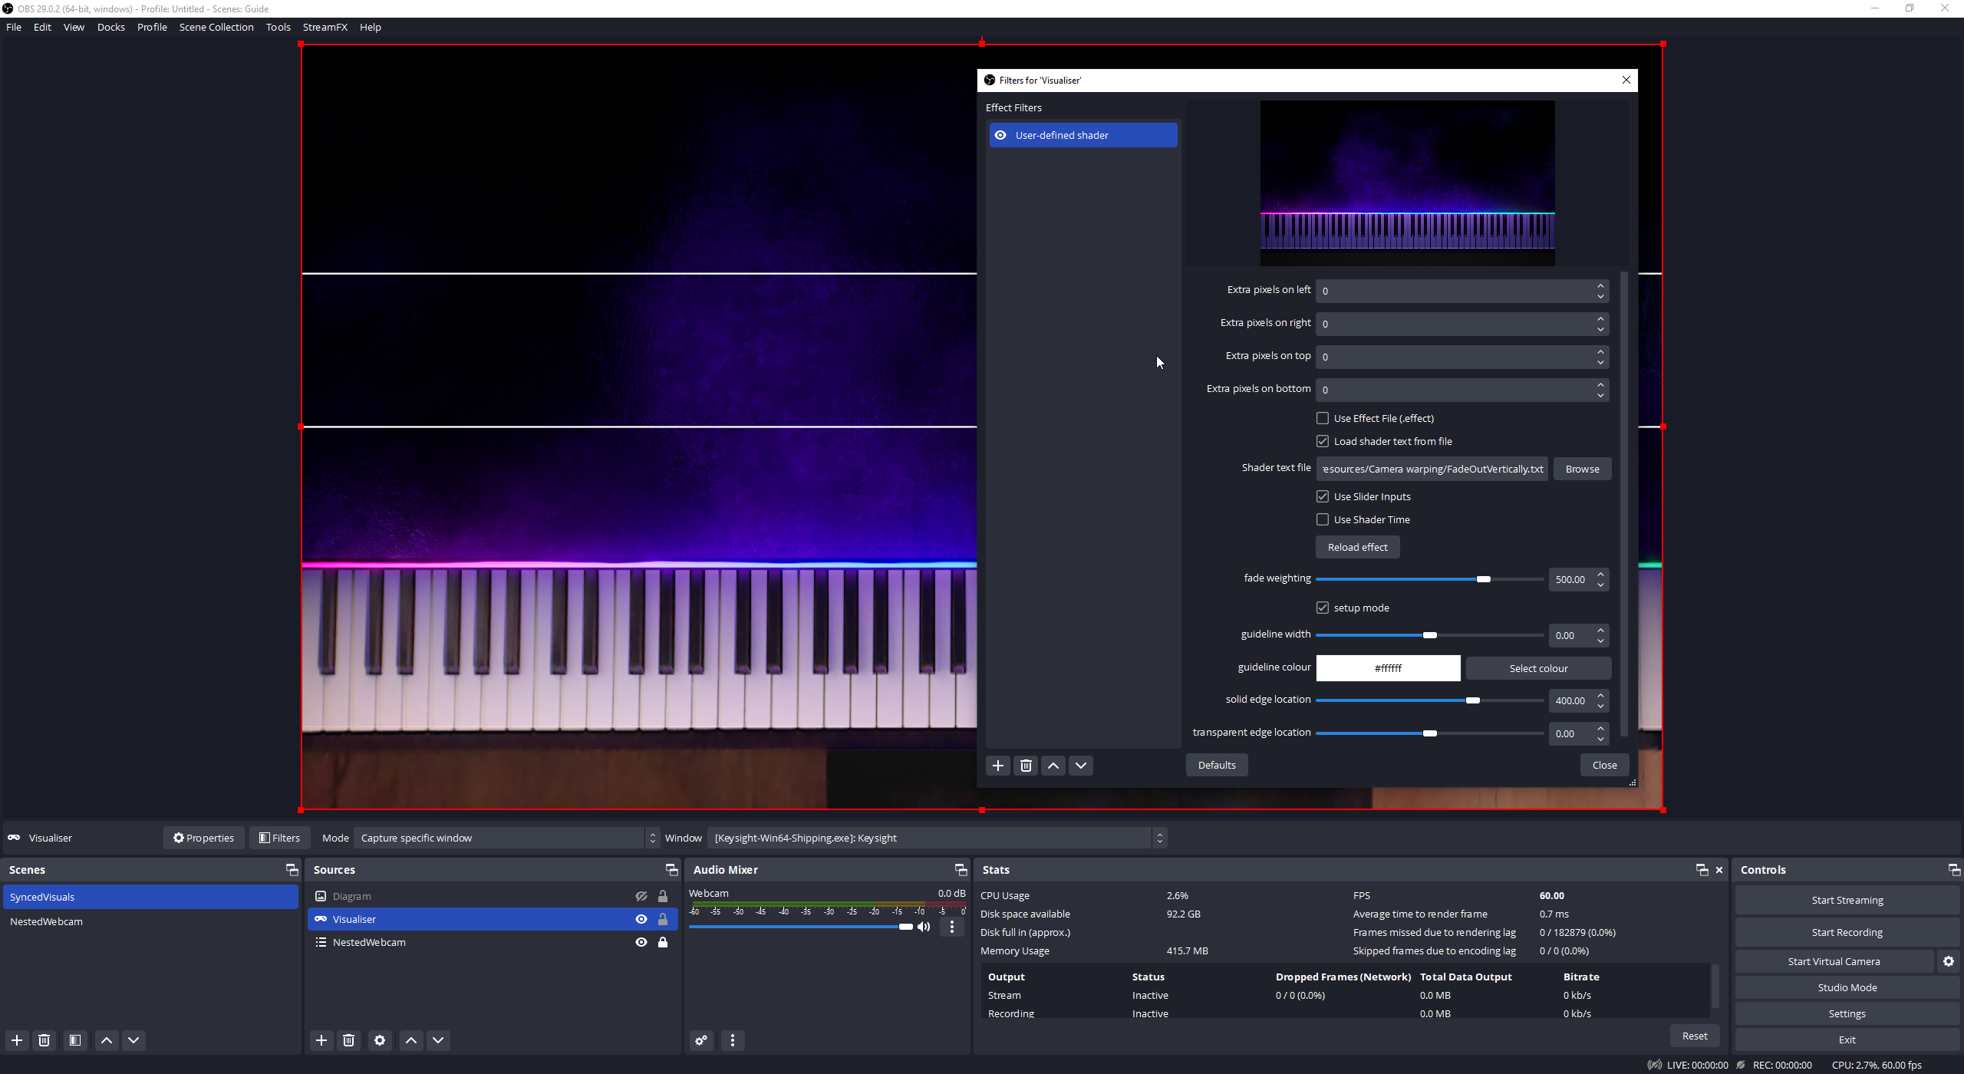The width and height of the screenshot is (1964, 1074).
Task: Open Audio Mixer advanced properties gears icon
Action: click(x=701, y=1040)
